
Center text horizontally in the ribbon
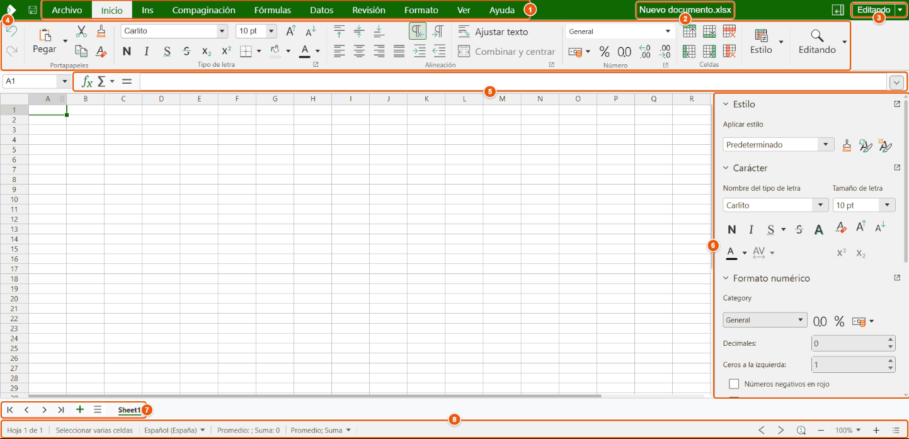(x=359, y=52)
